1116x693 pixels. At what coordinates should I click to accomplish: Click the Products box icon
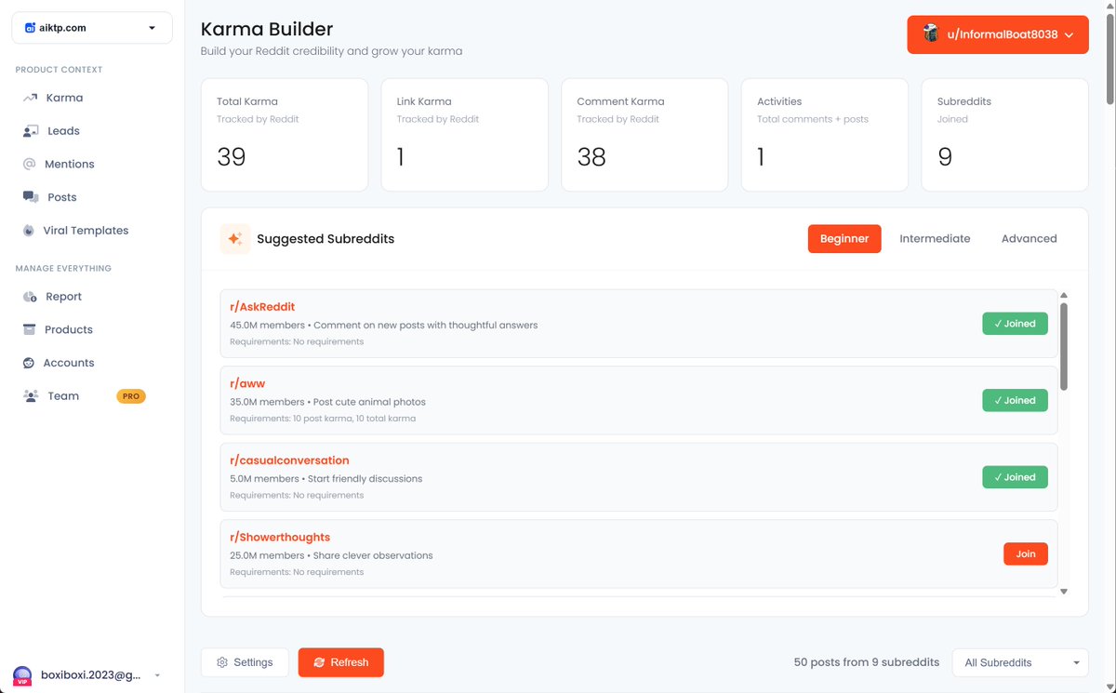pos(29,329)
